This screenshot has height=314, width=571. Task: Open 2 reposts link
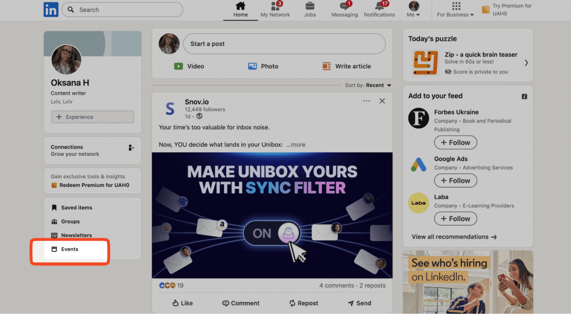coord(372,285)
